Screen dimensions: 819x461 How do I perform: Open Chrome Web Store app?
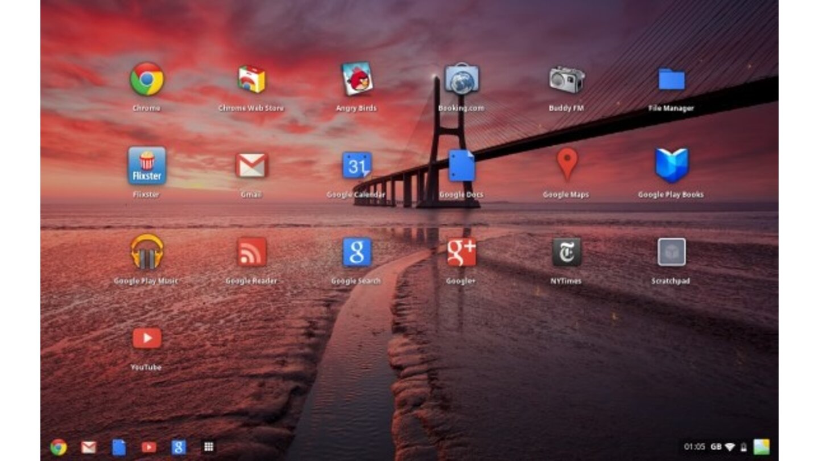tap(251, 79)
